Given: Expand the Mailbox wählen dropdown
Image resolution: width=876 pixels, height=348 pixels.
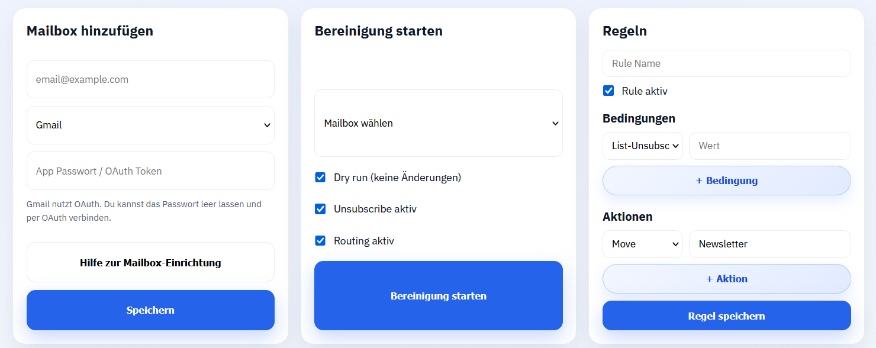Looking at the screenshot, I should (438, 123).
